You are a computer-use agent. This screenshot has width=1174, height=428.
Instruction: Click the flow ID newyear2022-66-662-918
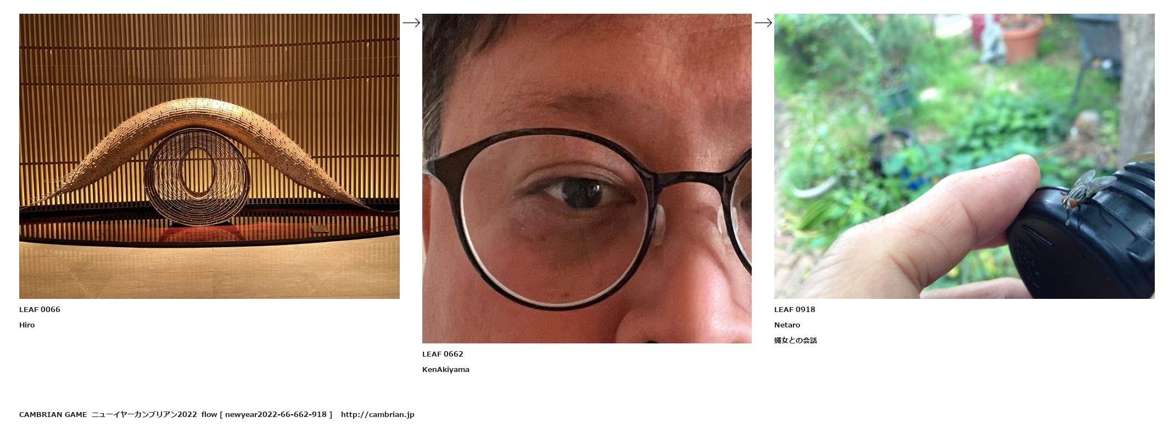276,414
